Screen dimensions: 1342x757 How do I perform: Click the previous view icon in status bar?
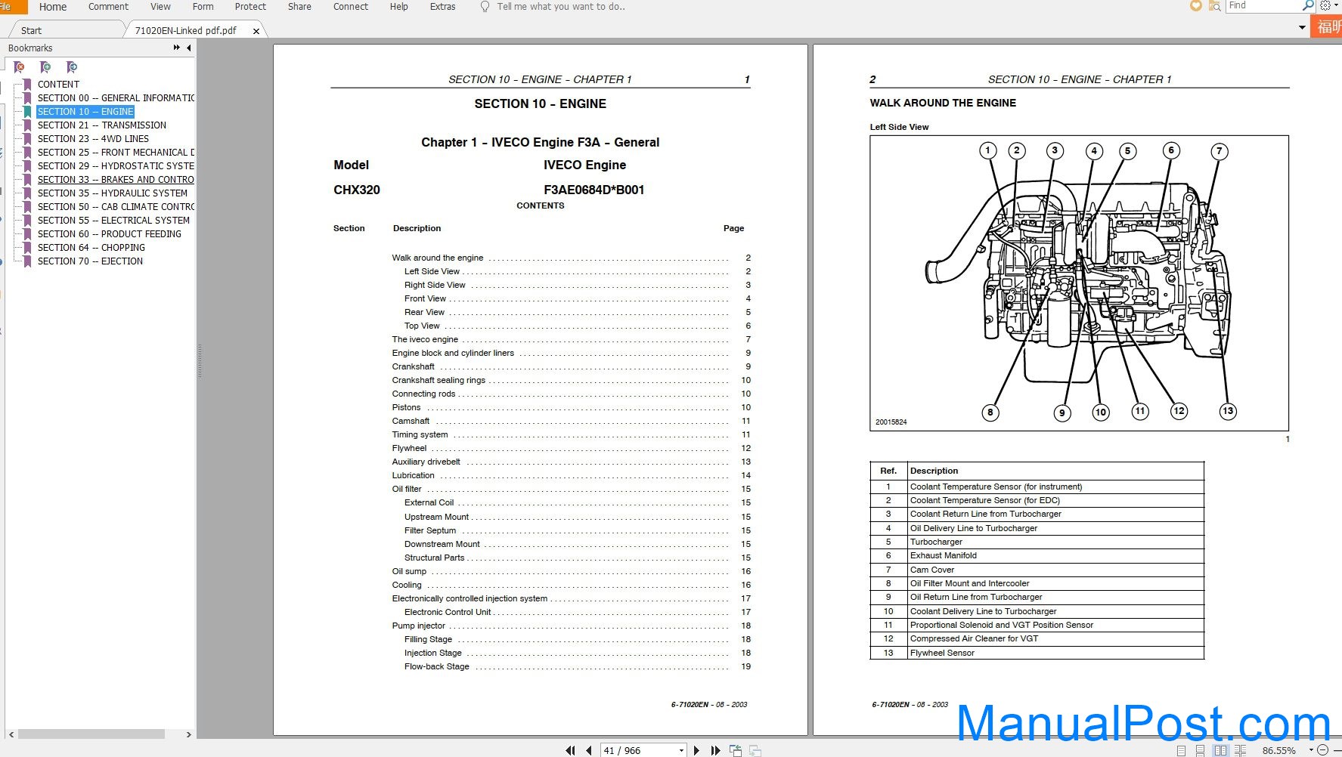point(736,750)
